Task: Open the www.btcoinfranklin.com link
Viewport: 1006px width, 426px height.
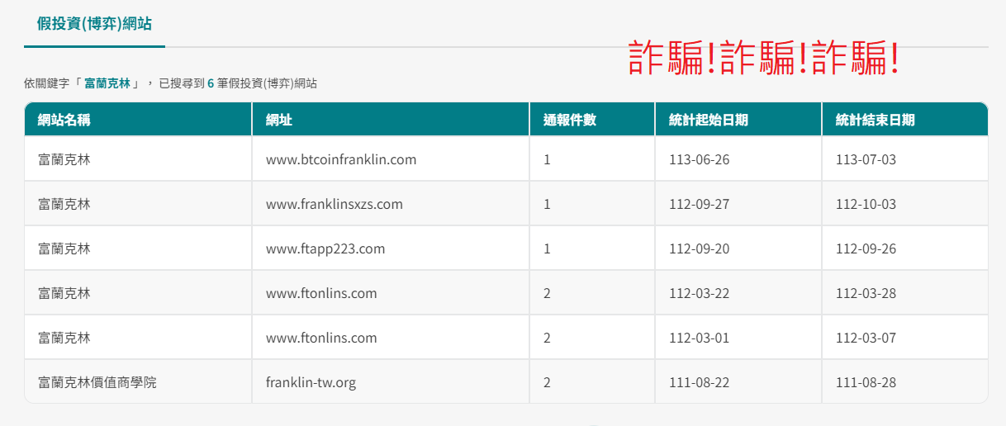Action: pyautogui.click(x=341, y=159)
